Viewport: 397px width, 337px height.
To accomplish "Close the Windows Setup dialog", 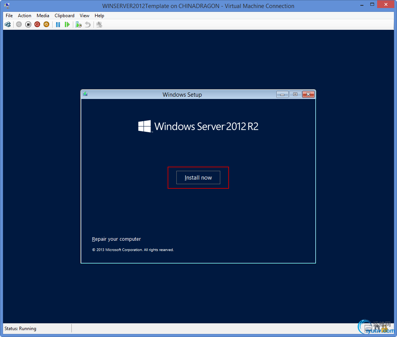I will click(308, 94).
